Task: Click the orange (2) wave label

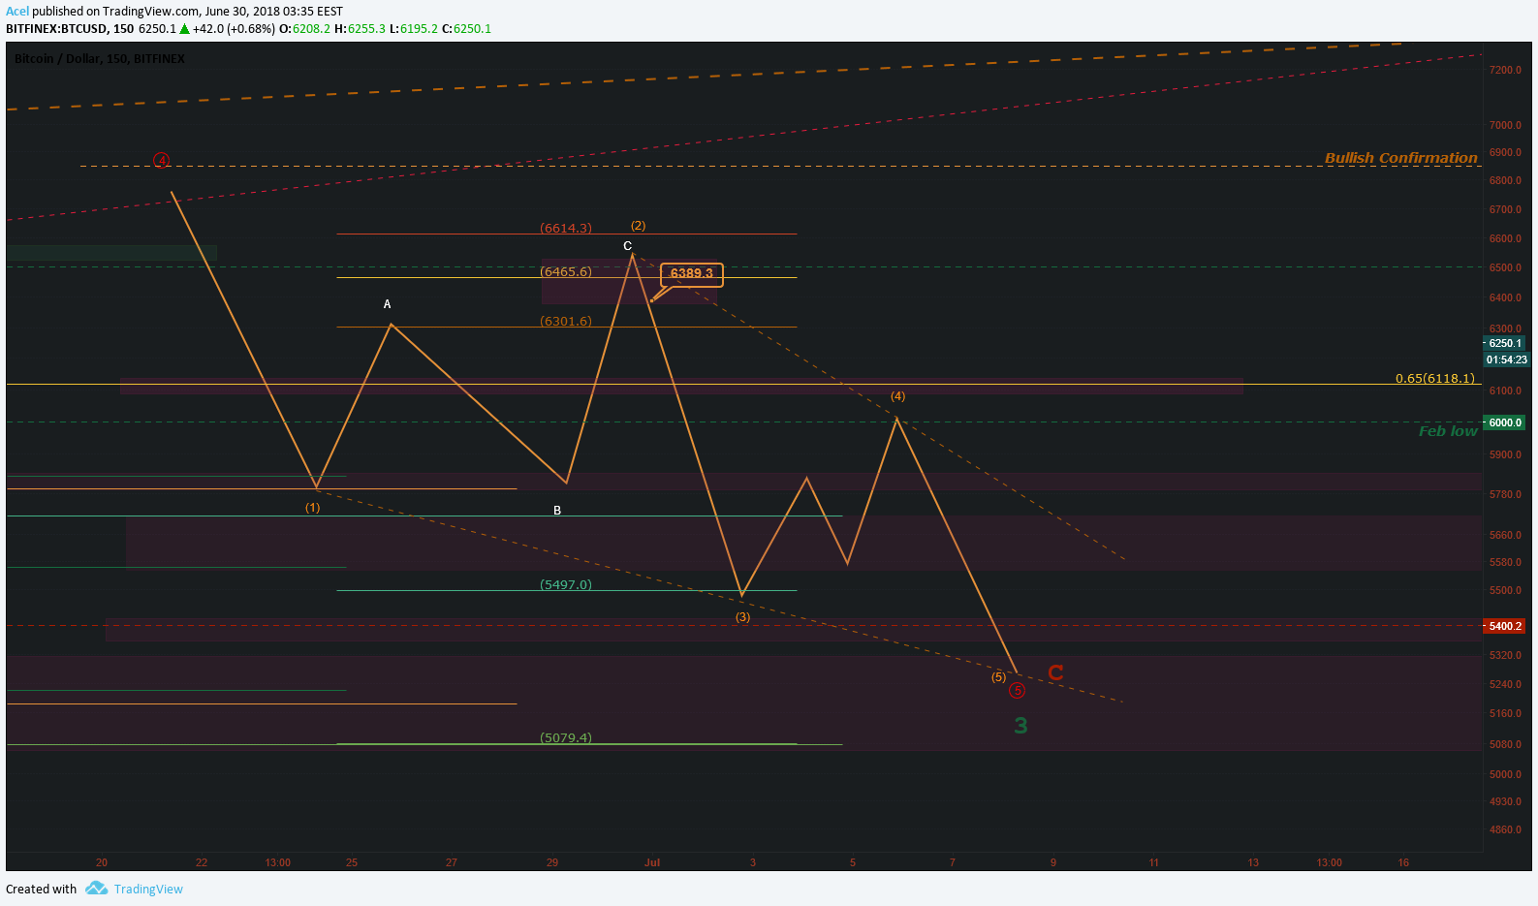Action: (x=638, y=226)
